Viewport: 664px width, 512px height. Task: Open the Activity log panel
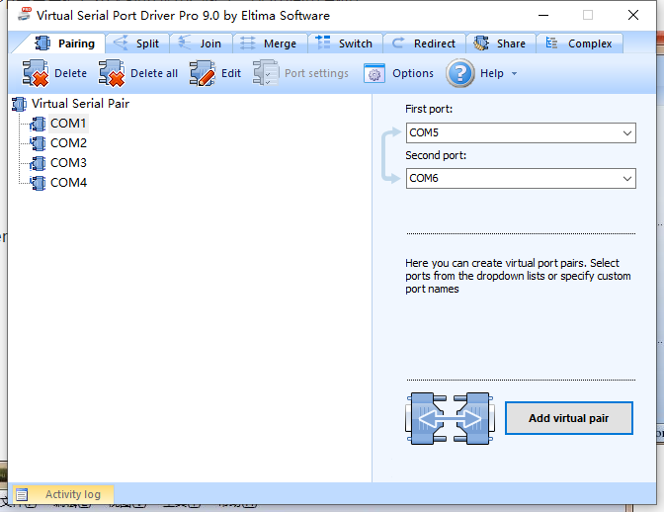[63, 494]
